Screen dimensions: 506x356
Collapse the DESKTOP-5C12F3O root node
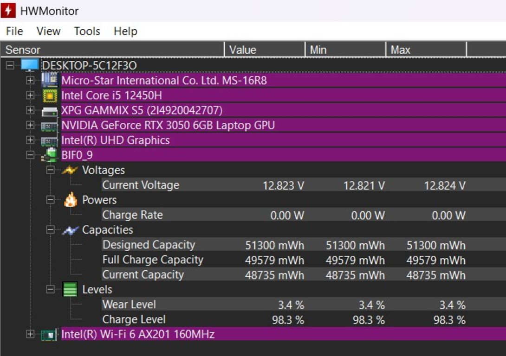pyautogui.click(x=10, y=65)
